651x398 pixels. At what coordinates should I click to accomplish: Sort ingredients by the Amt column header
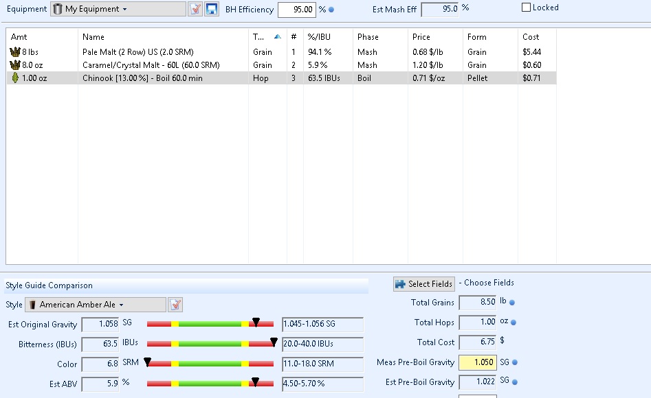pyautogui.click(x=42, y=37)
